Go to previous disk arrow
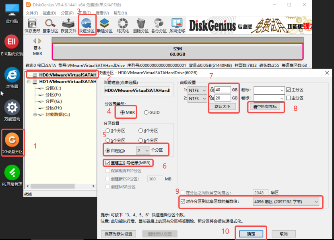334x240 pixels. pos(35,41)
